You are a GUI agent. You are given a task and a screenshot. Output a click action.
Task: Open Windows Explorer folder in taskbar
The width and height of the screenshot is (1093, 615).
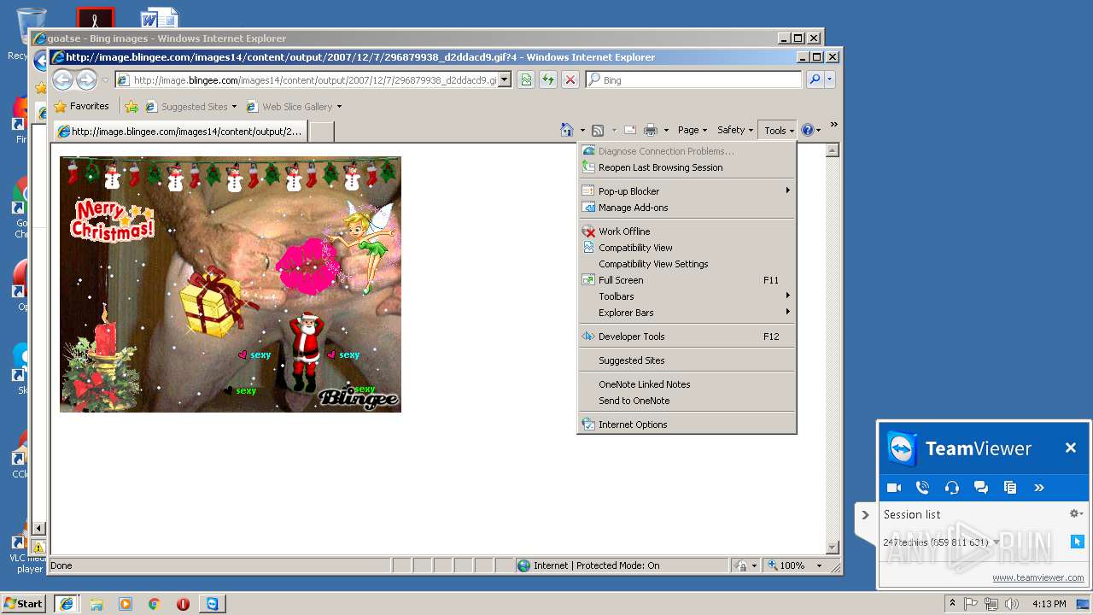tap(96, 604)
